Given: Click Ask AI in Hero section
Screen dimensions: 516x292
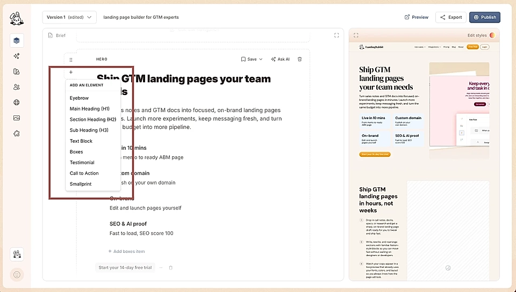Looking at the screenshot, I should [x=280, y=59].
